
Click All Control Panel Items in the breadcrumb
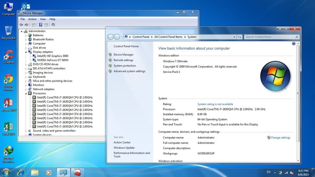[168, 37]
